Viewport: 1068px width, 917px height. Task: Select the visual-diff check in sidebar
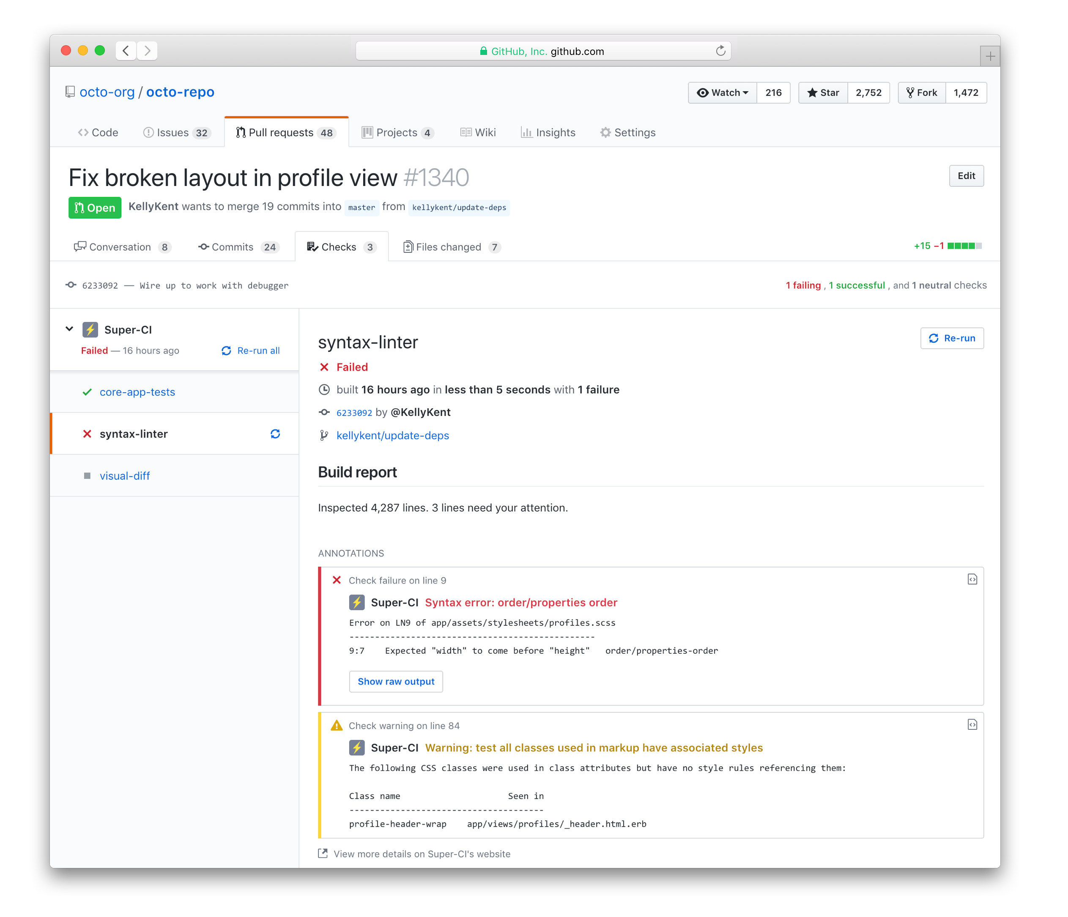(125, 476)
